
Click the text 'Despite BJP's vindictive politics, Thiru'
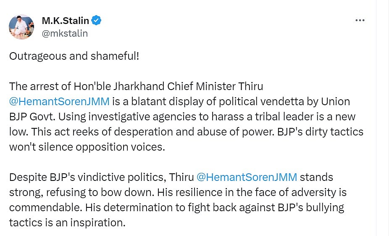[x=101, y=177]
